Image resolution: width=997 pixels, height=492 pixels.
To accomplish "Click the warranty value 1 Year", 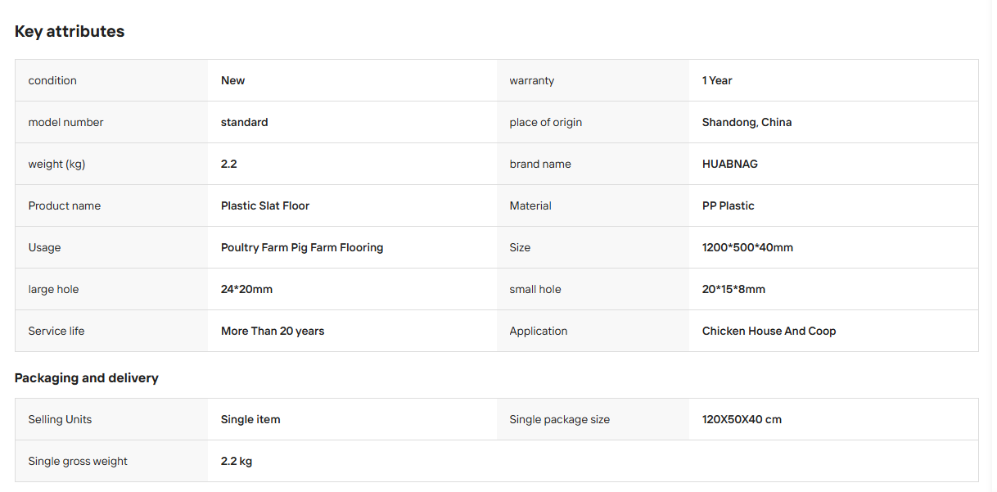I will click(x=717, y=80).
